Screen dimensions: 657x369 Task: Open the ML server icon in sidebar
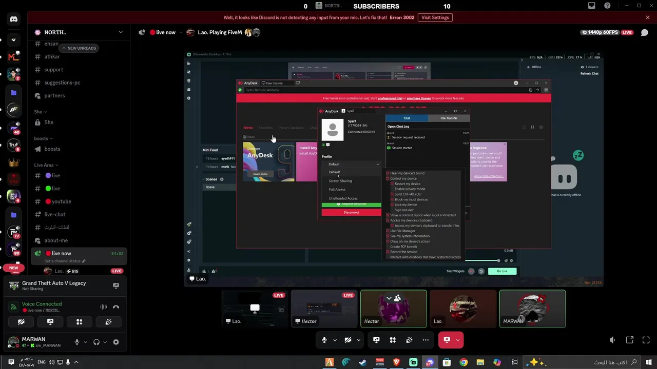pyautogui.click(x=14, y=56)
